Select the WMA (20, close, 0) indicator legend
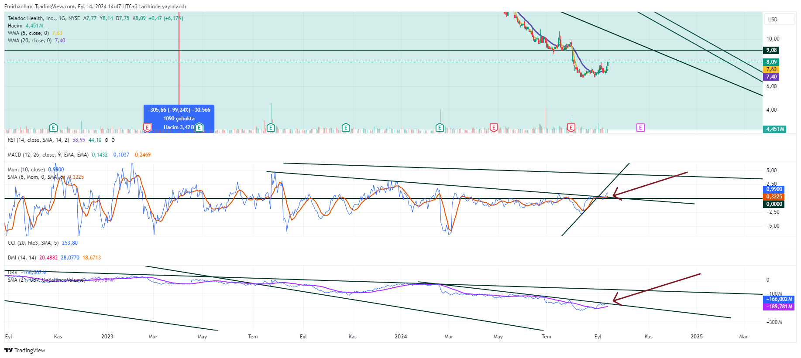This screenshot has width=801, height=358. (x=37, y=41)
